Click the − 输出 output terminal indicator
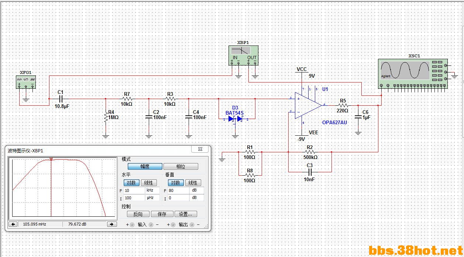 tap(193, 224)
